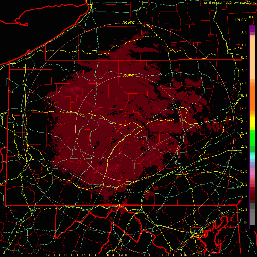
Task: Select the pink segment of the color bar
Action: pyautogui.click(x=252, y=173)
